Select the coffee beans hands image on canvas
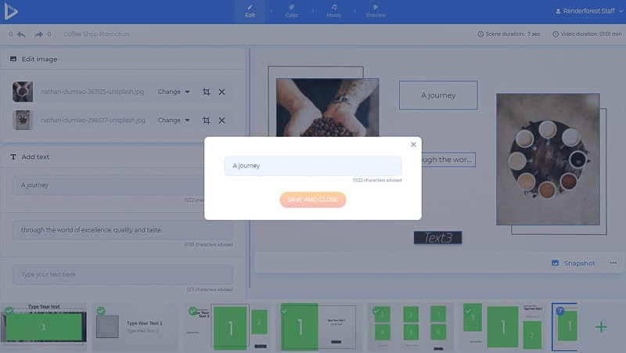This screenshot has height=353, width=626. (x=327, y=107)
